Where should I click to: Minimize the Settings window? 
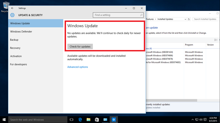coord(126,8)
